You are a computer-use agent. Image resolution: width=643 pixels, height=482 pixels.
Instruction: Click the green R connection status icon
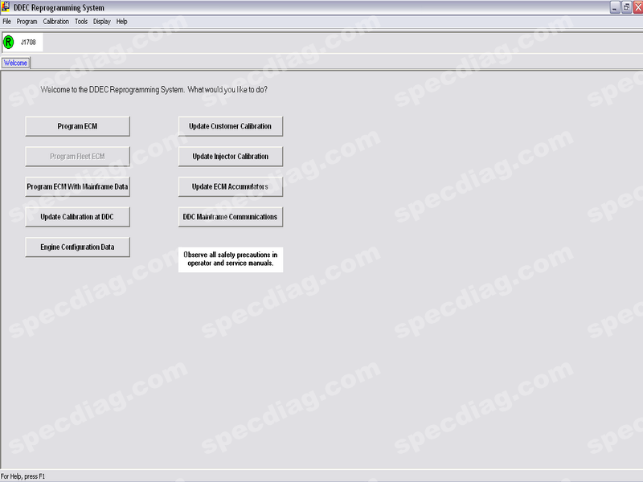click(x=9, y=42)
